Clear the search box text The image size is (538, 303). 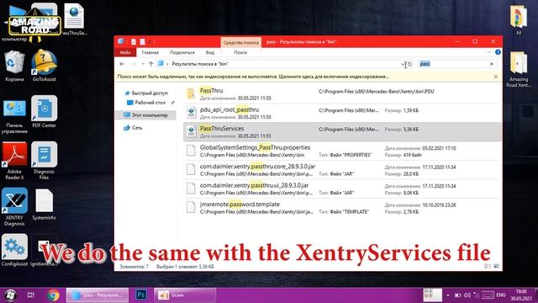click(x=491, y=64)
